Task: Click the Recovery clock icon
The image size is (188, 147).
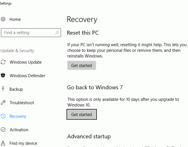Action: [x=3, y=116]
